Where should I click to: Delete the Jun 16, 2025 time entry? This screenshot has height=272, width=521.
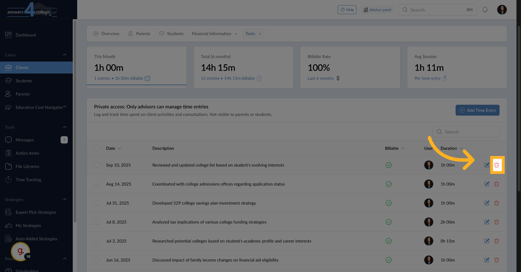[497, 260]
